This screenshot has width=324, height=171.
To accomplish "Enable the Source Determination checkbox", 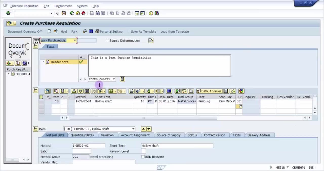I will pos(107,41).
